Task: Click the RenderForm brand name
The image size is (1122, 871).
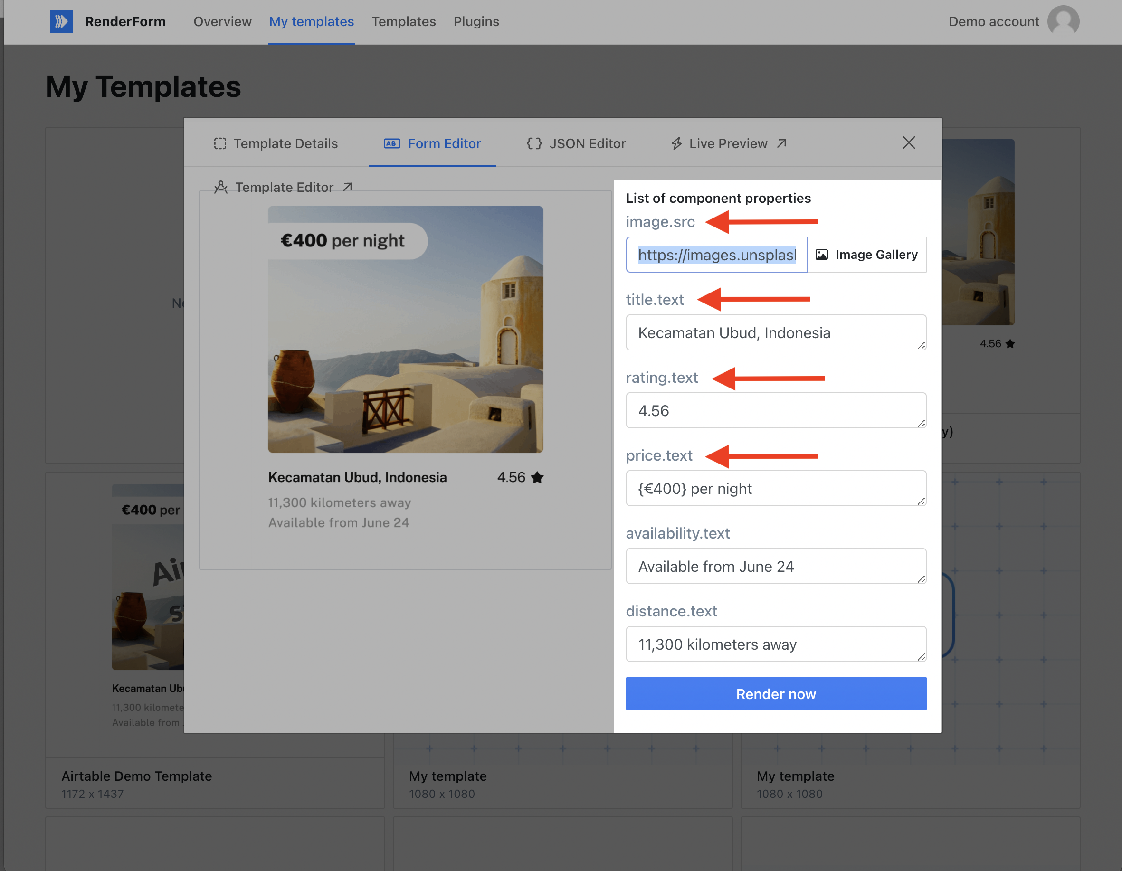Action: 125,21
